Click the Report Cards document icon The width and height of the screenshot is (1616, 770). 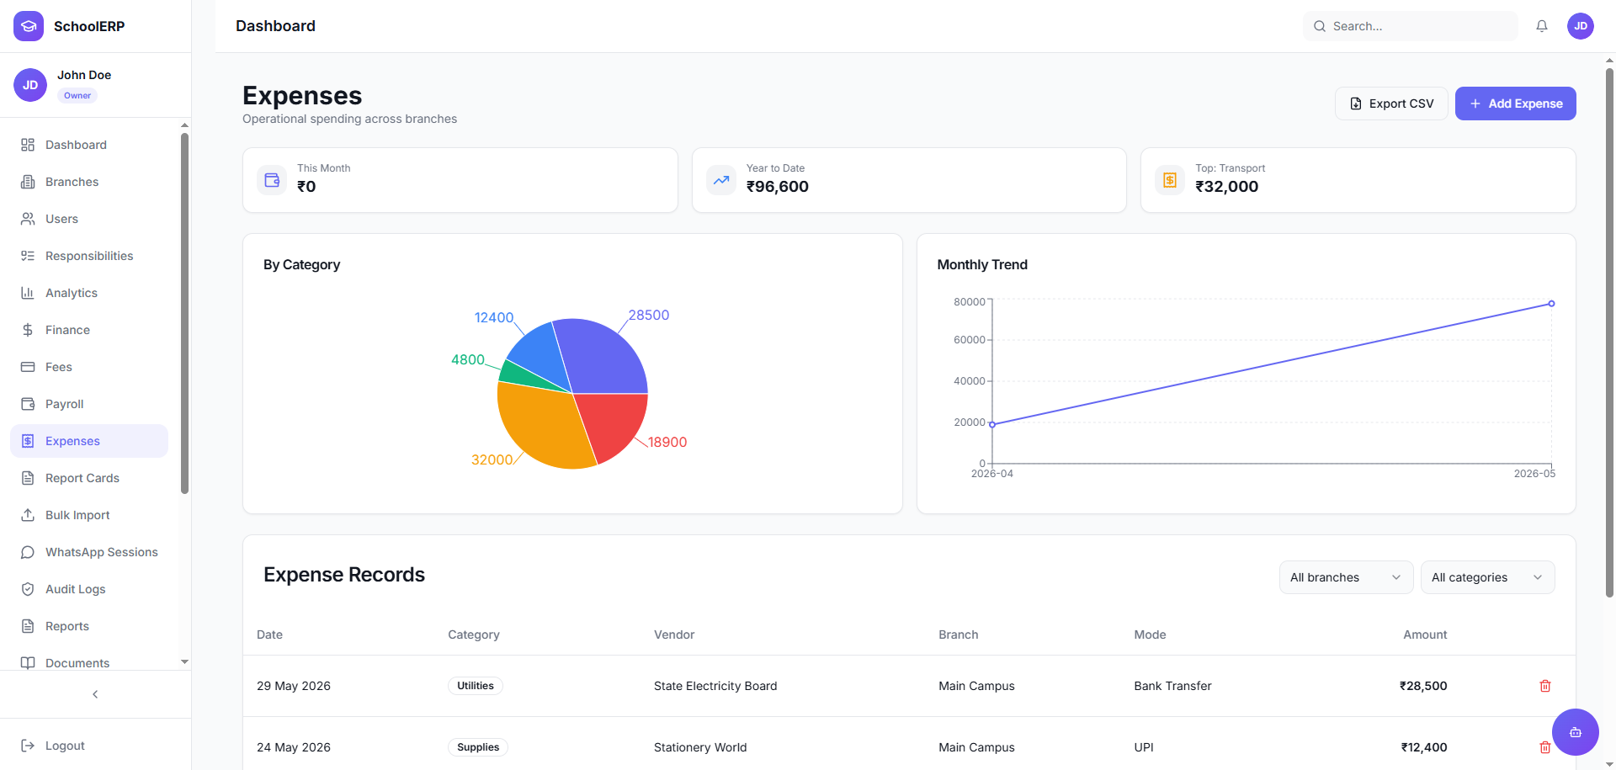(28, 478)
